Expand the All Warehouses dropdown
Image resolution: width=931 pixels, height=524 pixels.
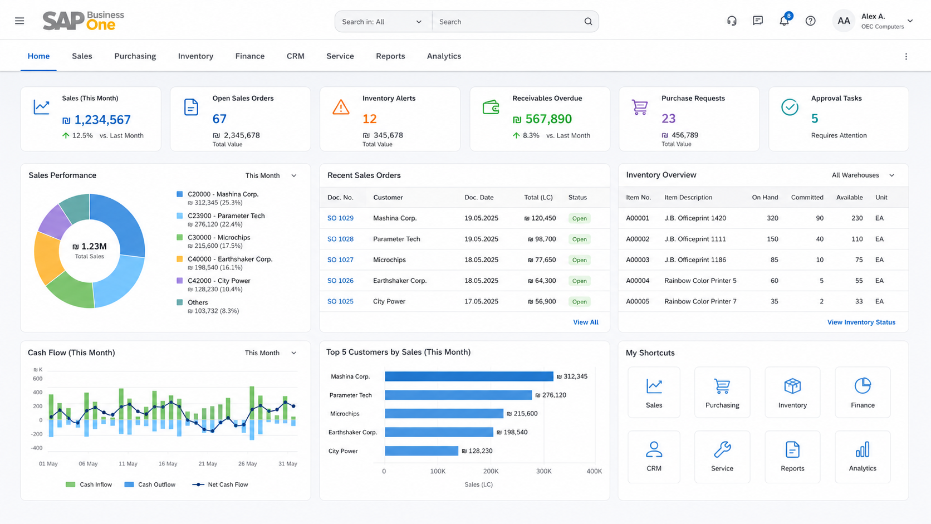pyautogui.click(x=863, y=175)
